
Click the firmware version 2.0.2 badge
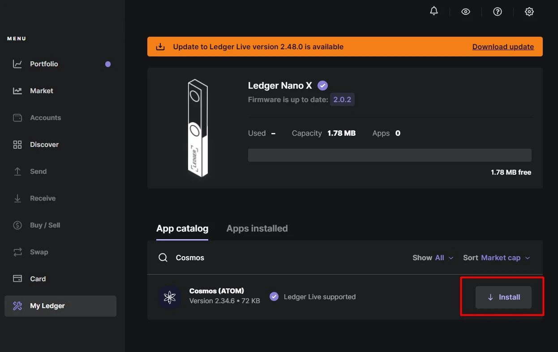pos(342,99)
